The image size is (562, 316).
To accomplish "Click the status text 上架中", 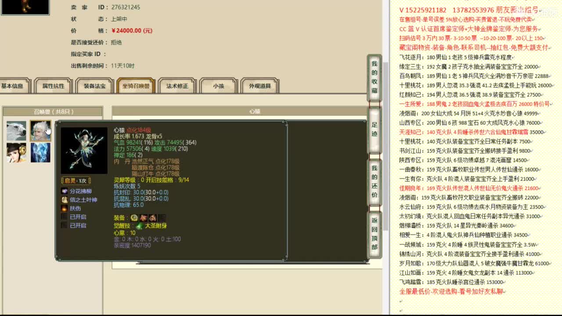I will 119,19.
